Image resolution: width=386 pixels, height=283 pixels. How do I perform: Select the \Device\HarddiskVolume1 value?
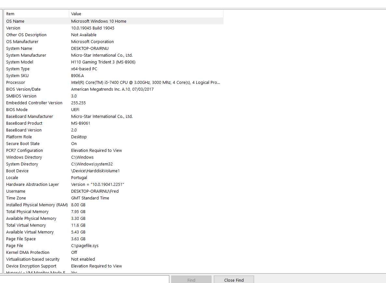(95, 171)
